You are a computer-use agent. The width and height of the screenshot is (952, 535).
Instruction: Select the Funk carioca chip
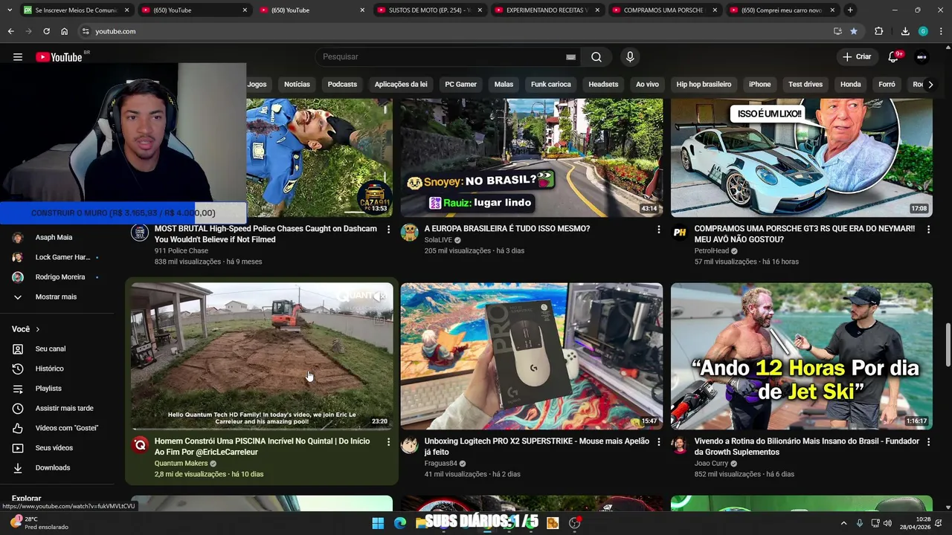550,85
